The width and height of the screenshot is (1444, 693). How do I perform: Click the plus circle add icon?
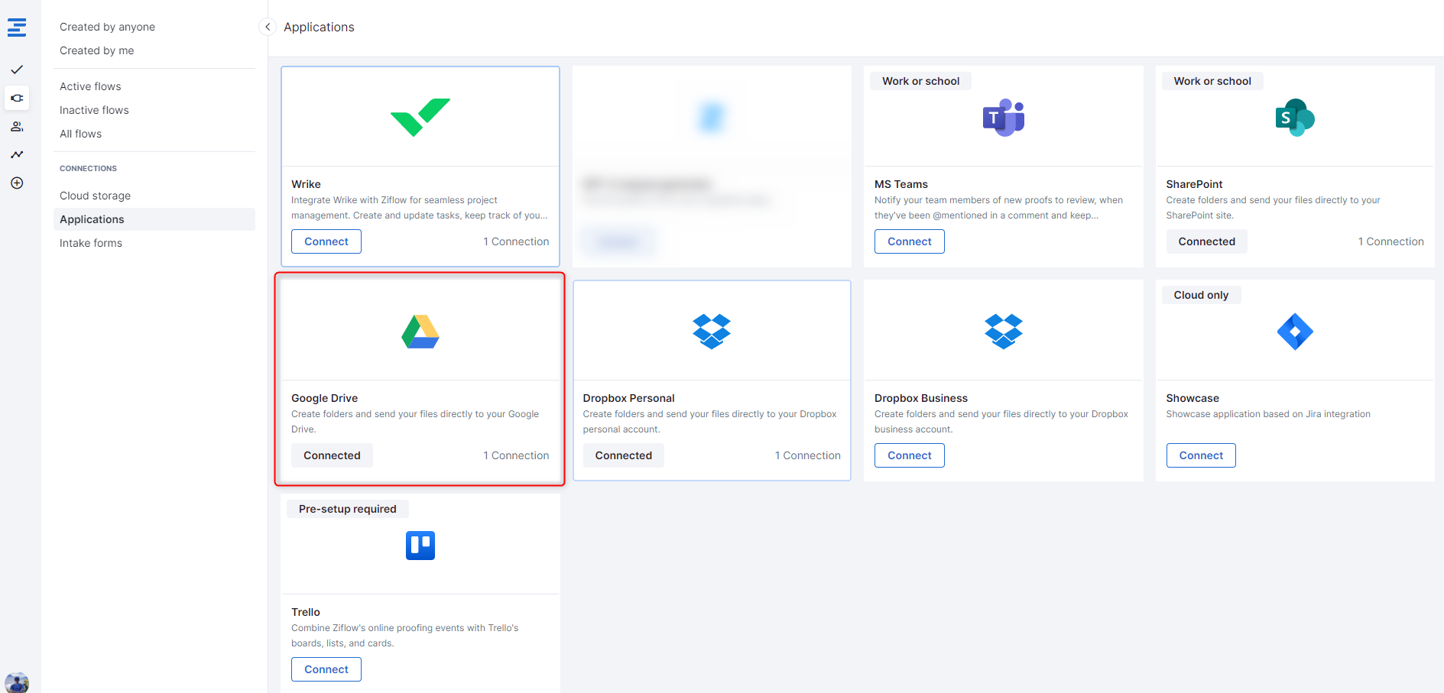(x=17, y=183)
